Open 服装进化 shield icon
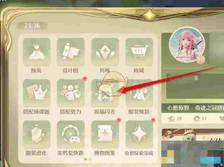This screenshot has height=167, width=224. pyautogui.click(x=37, y=134)
